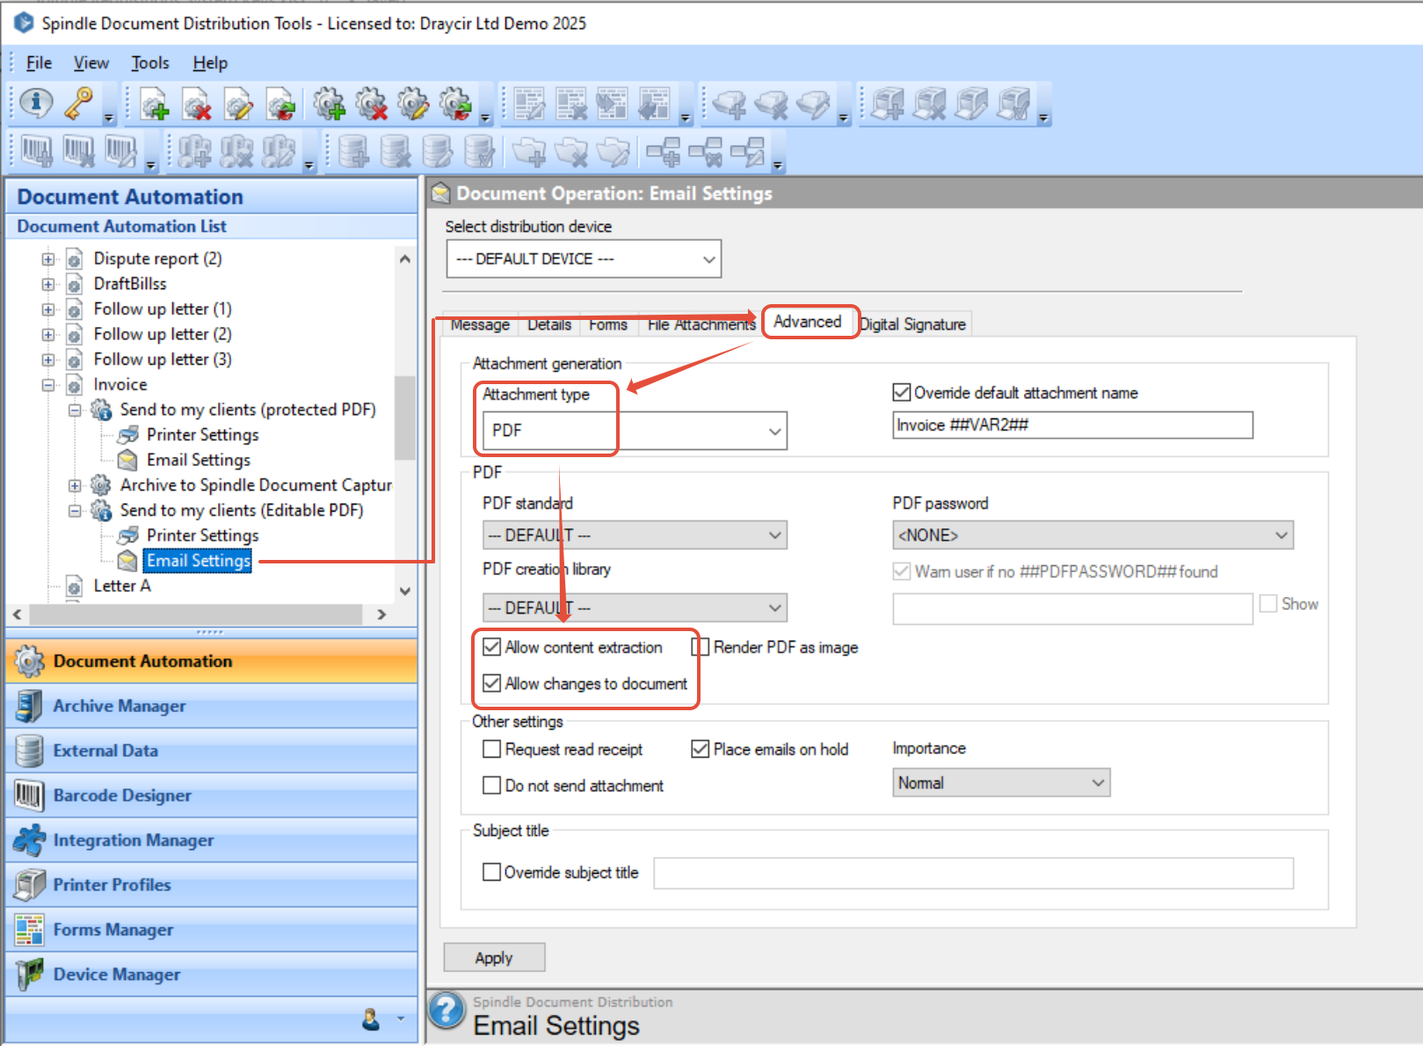The height and width of the screenshot is (1046, 1423).
Task: Select Letter A in the tree
Action: tap(122, 585)
